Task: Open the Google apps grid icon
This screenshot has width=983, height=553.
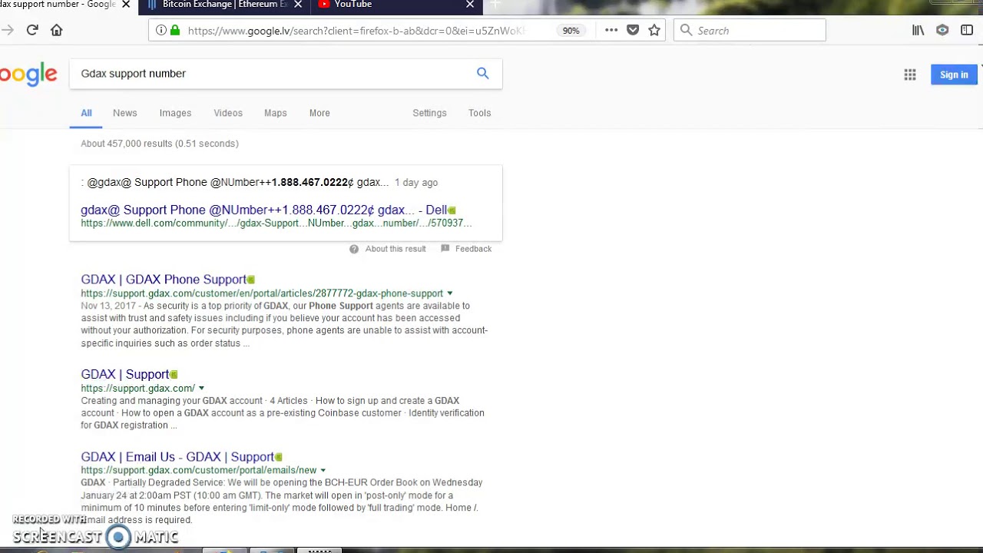Action: coord(910,75)
